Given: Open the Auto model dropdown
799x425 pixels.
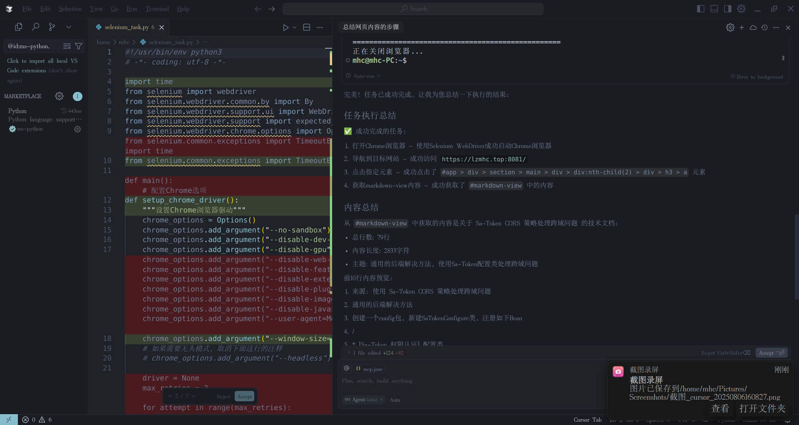Looking at the screenshot, I should 397,400.
